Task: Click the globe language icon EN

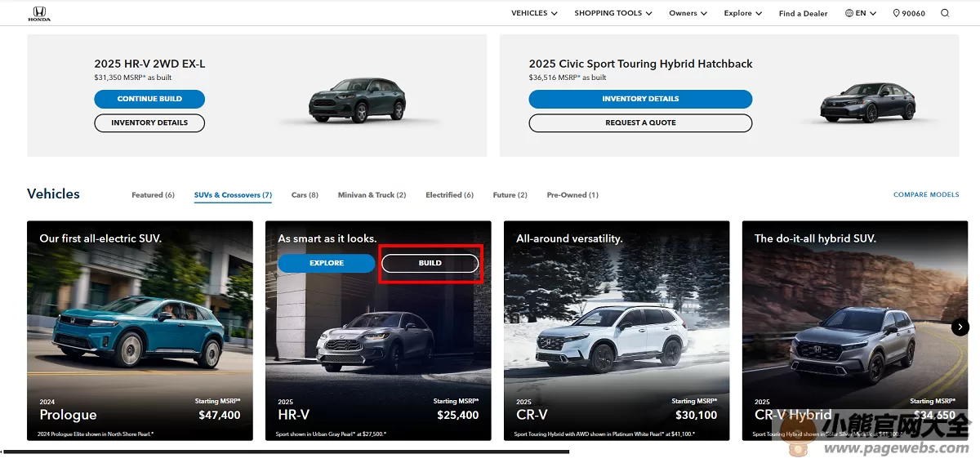Action: [x=861, y=13]
